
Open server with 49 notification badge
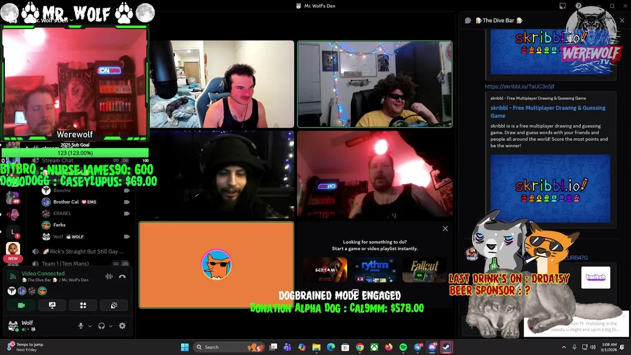pyautogui.click(x=12, y=198)
